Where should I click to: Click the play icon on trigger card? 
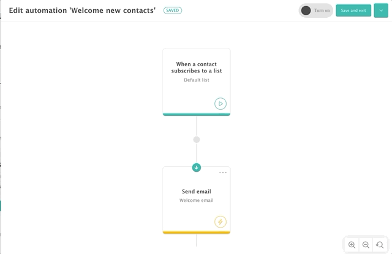click(221, 104)
